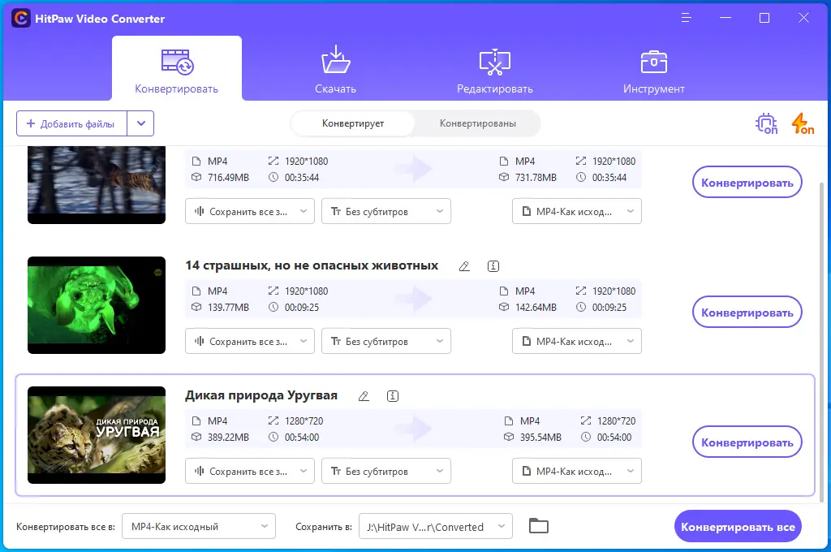
Task: Toggle hardware GPU acceleration chip icon
Action: [766, 123]
